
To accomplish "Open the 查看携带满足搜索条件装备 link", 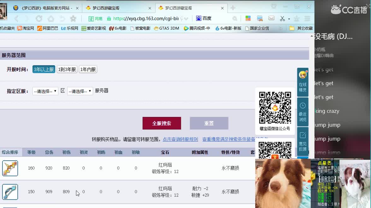I will [x=229, y=139].
